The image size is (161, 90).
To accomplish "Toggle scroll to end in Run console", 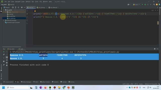I will pyautogui.click(x=7, y=60).
